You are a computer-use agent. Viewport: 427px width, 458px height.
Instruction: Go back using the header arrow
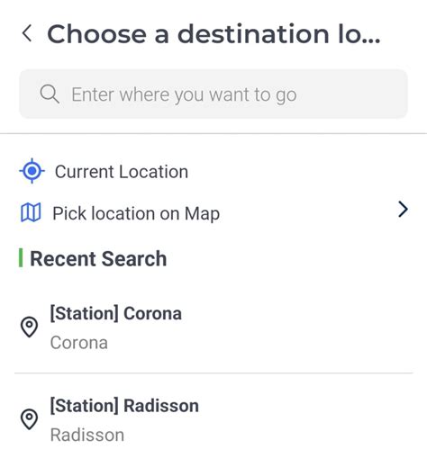27,33
